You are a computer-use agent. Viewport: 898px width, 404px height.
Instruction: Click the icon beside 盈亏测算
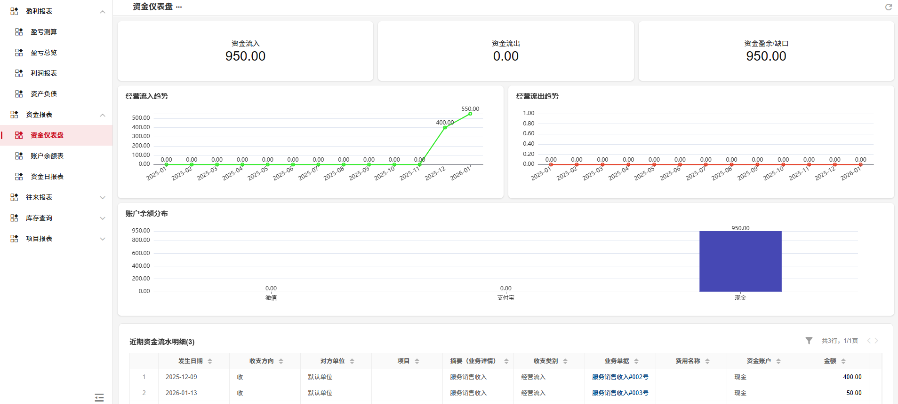pyautogui.click(x=19, y=32)
